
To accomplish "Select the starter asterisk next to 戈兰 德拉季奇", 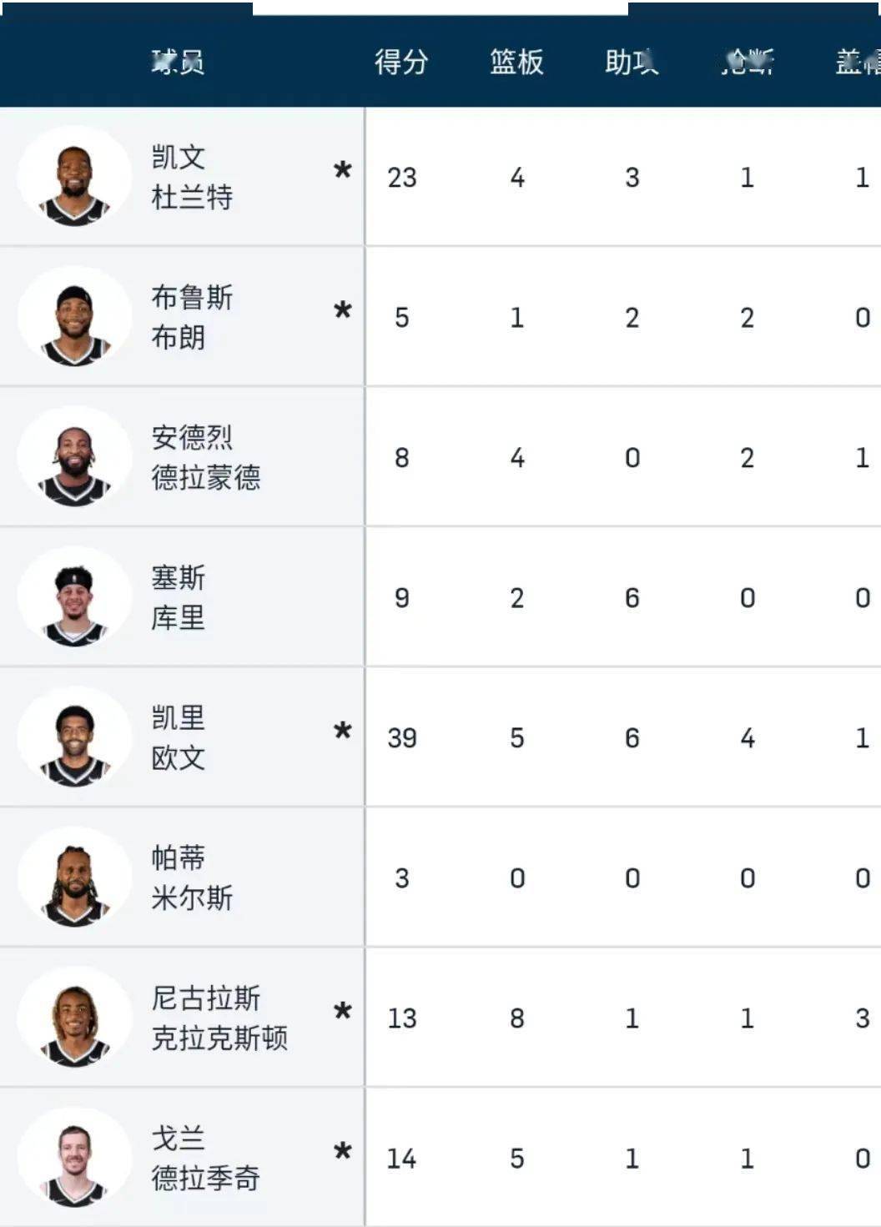I will pyautogui.click(x=342, y=1152).
